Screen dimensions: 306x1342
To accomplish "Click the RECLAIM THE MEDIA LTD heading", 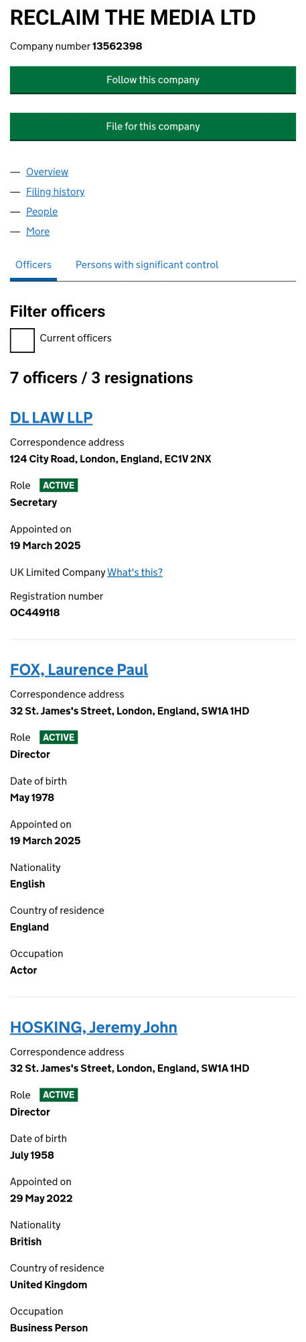I will [133, 17].
